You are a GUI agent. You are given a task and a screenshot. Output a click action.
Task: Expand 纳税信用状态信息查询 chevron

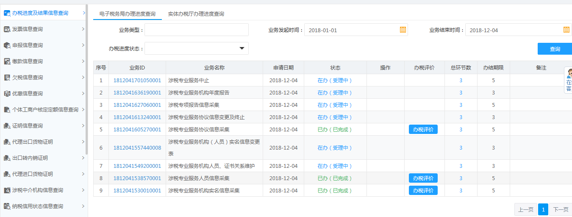tap(83, 206)
